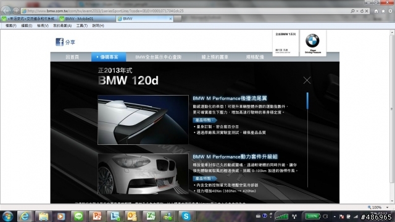Open the IE Tools gear icon
Screen dimensions: 395x222
(390, 11)
